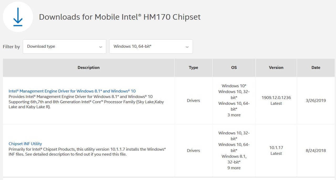Click '3 more' in Management Engine OS cell
Viewport: 336px width, 180px height.
pos(234,115)
